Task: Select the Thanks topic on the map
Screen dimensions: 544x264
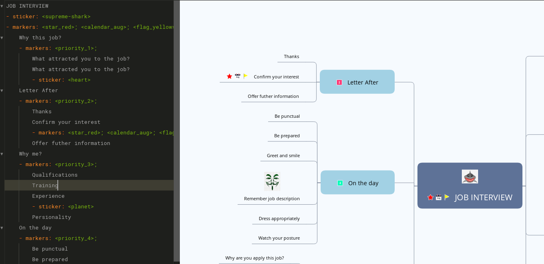Action: (291, 56)
